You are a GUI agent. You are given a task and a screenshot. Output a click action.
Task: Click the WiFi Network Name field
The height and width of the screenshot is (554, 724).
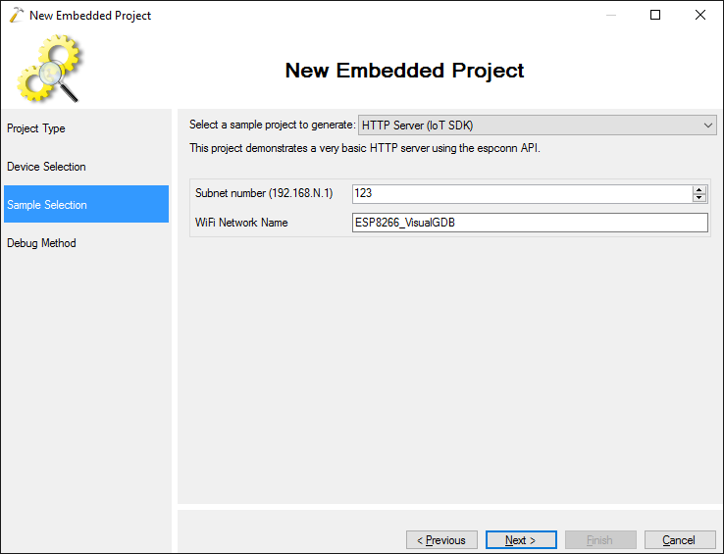coord(530,223)
